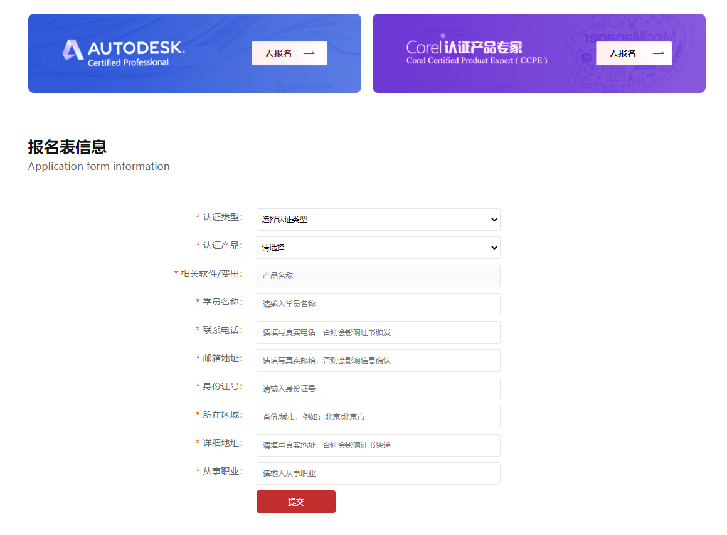Image resolution: width=727 pixels, height=535 pixels.
Task: Click the 相关软件/费用 product name field
Action: pos(378,276)
